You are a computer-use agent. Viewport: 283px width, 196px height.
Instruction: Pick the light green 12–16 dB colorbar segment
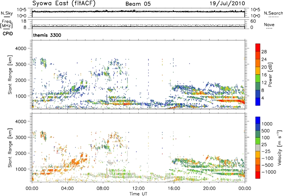tap(258, 79)
